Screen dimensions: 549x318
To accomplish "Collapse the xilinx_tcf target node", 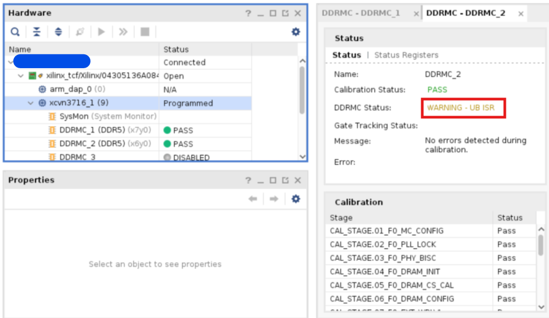I will [21, 76].
